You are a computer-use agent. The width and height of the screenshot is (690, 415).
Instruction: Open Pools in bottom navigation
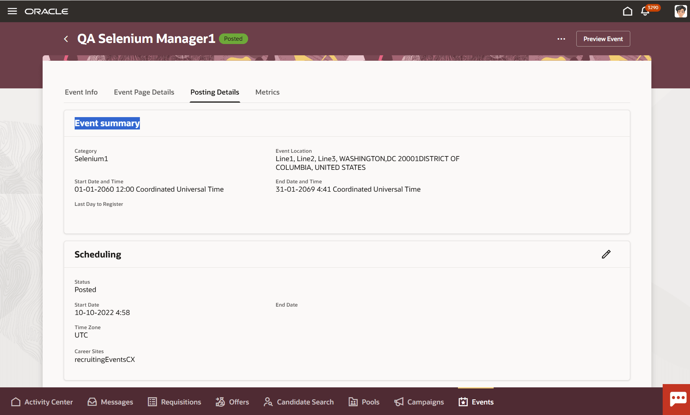pyautogui.click(x=364, y=402)
